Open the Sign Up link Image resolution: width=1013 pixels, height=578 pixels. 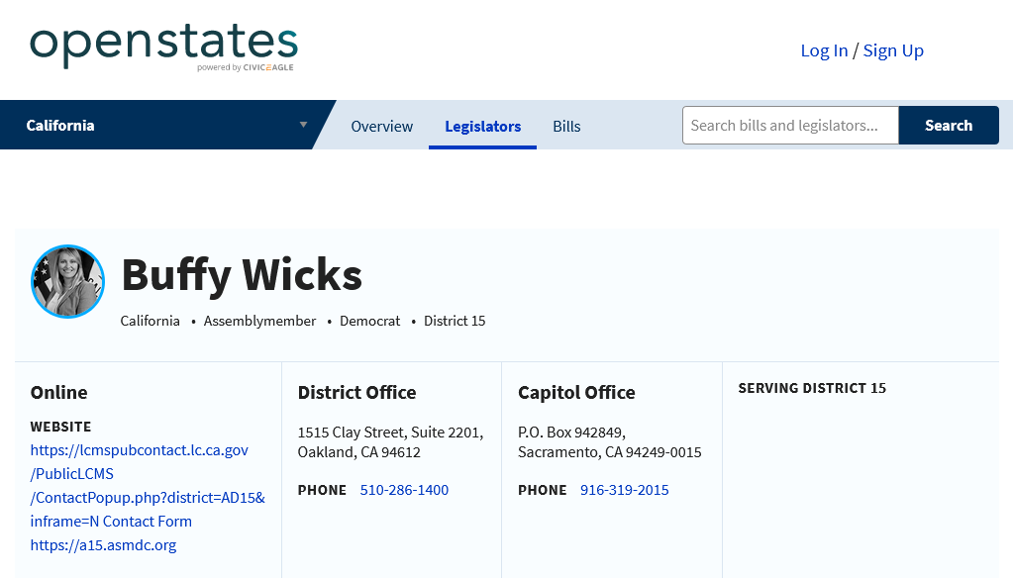pyautogui.click(x=893, y=50)
